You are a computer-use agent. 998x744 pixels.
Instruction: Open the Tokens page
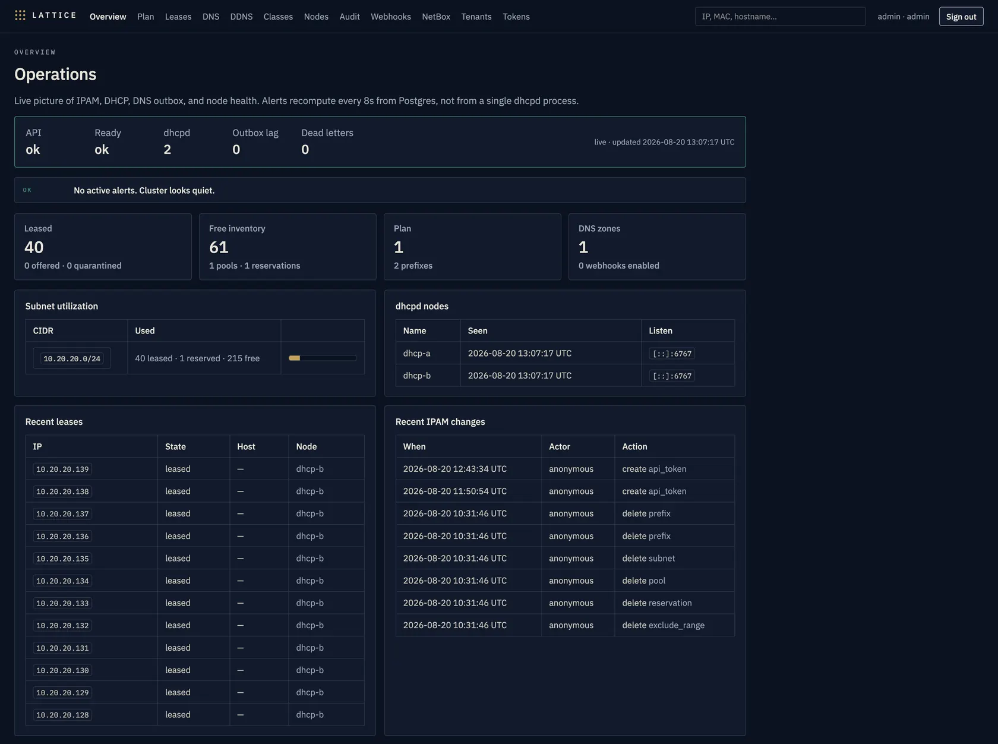pos(516,17)
